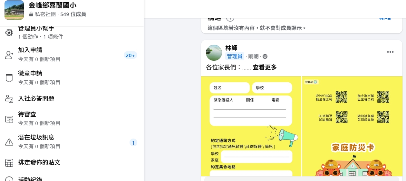Click the 剛剛 post timestamp
406x181 pixels.
[x=253, y=57]
